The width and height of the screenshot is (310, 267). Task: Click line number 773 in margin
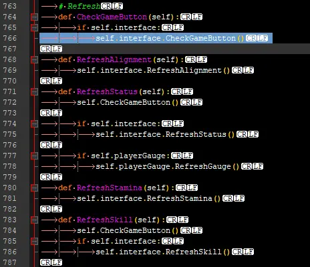pyautogui.click(x=10, y=113)
